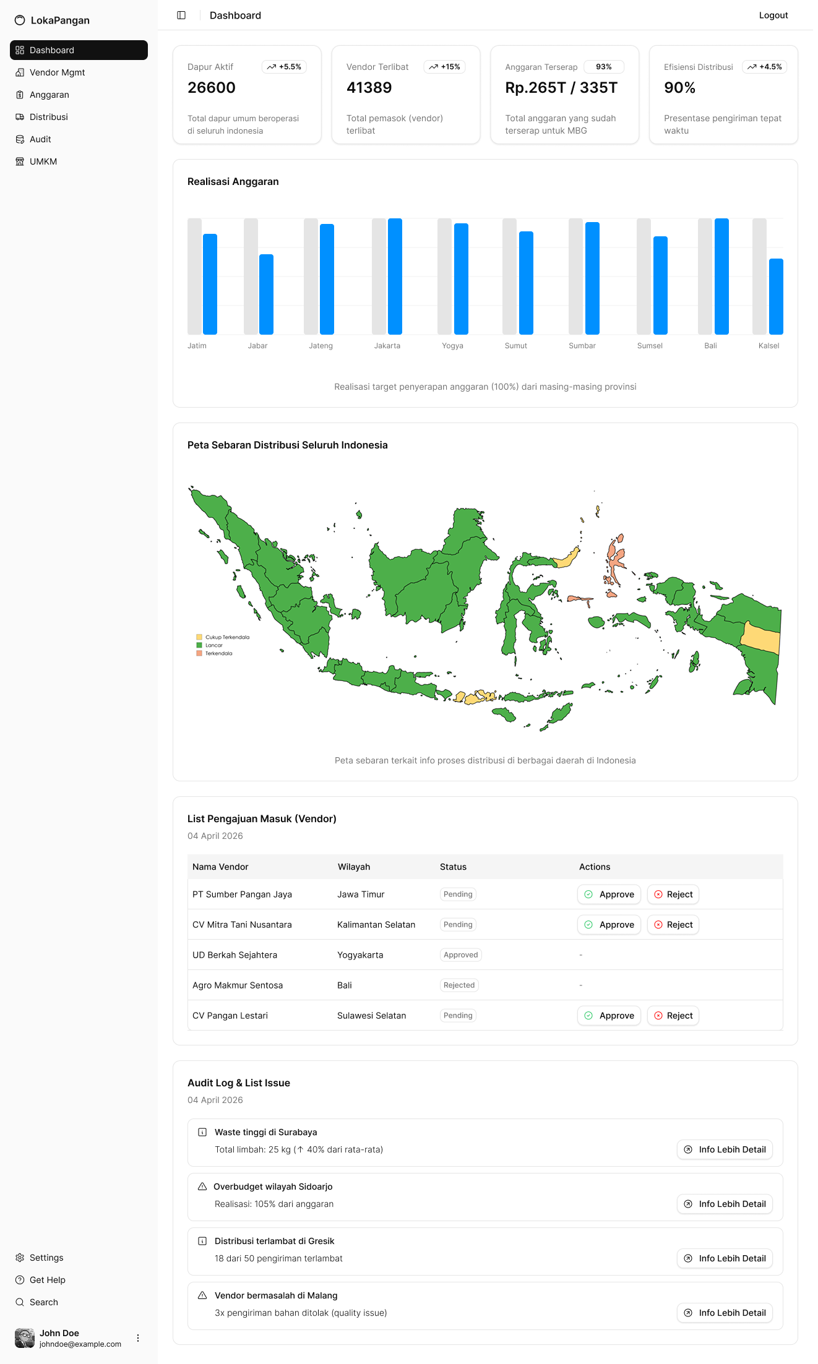Click John Doe's avatar picture
Viewport: 818px width, 1364px height.
[x=25, y=1338]
